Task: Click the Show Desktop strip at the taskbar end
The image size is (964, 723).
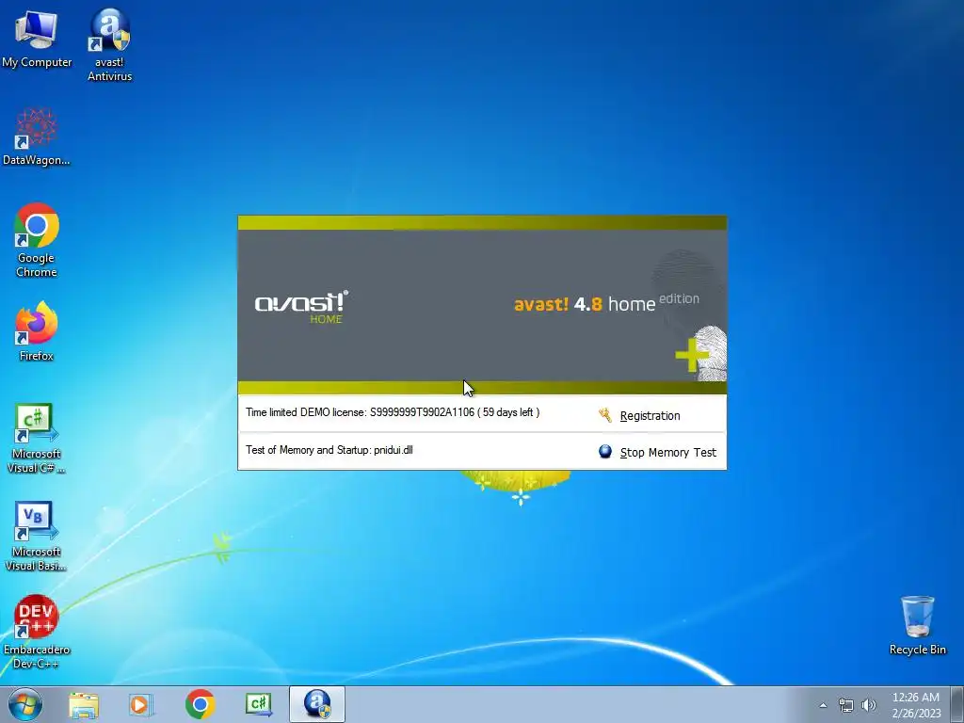Action: click(x=956, y=704)
